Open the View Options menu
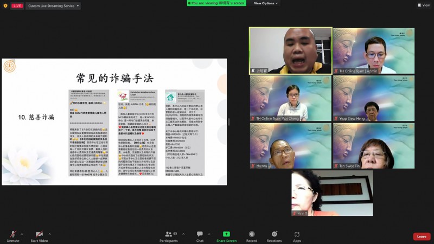 (x=266, y=3)
